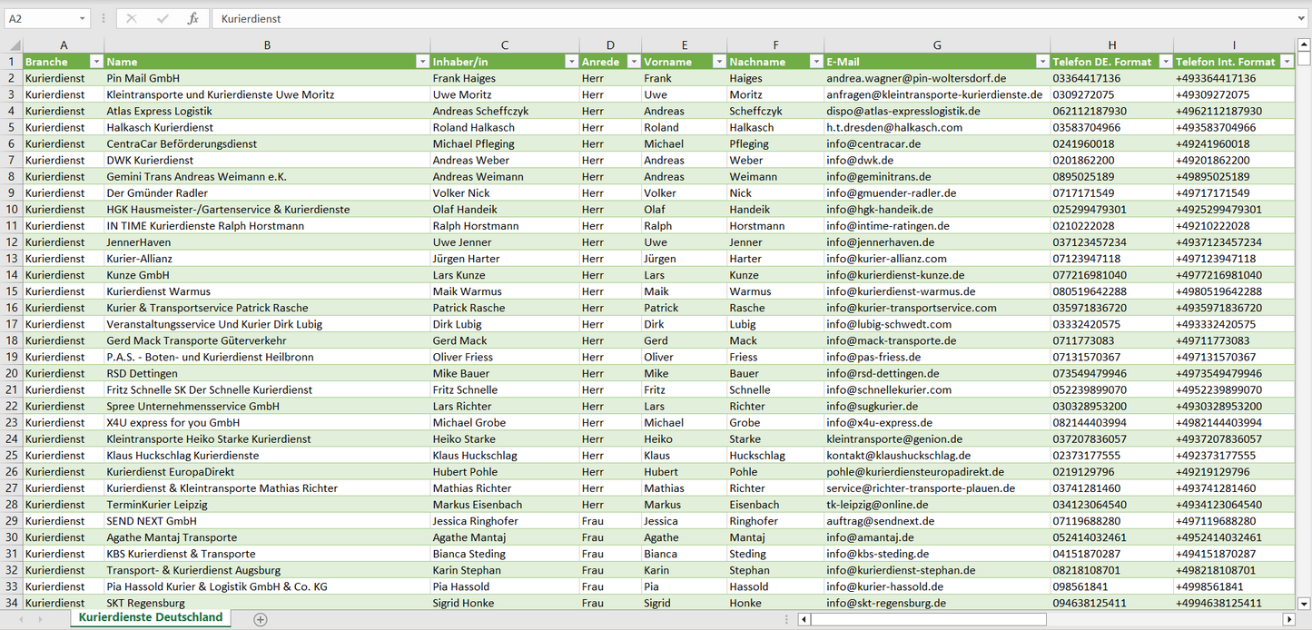Image resolution: width=1312 pixels, height=630 pixels.
Task: Expand the E-Mail column filter
Action: tap(1041, 62)
